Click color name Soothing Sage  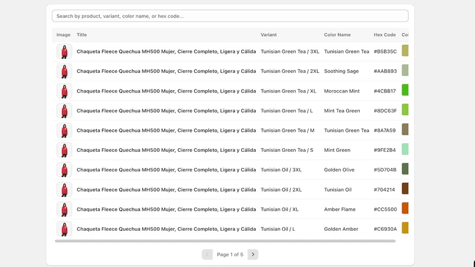tap(341, 71)
